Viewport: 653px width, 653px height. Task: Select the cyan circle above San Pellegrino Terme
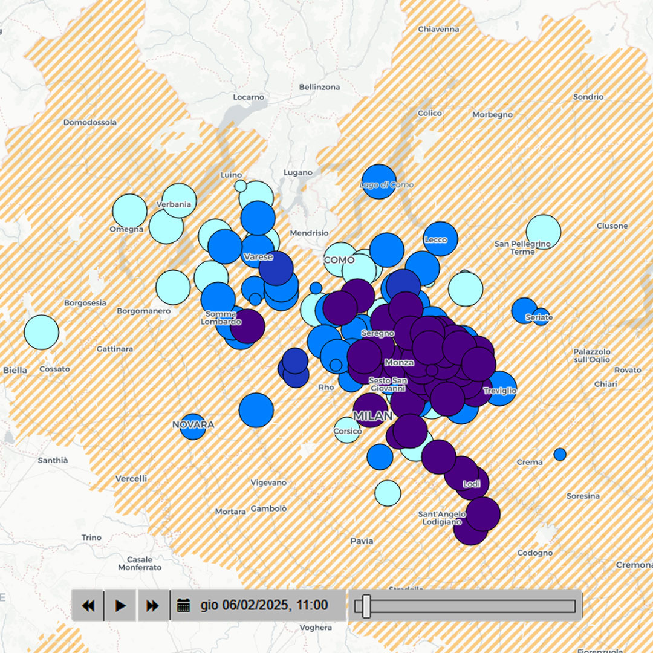pyautogui.click(x=544, y=232)
